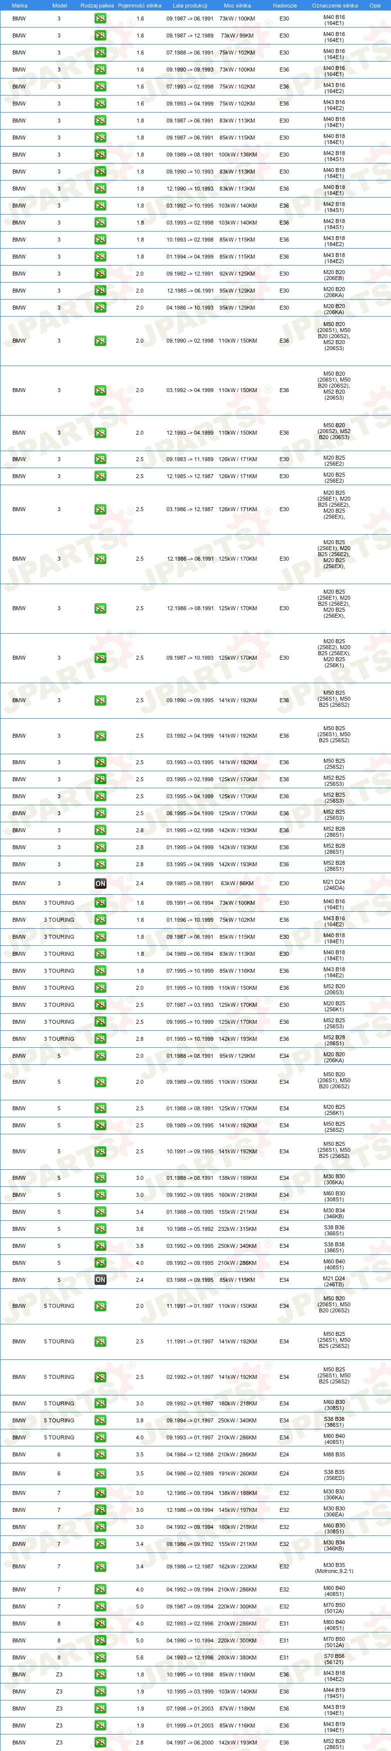Select production years 09.1982 -> 12.1991
The image size is (391, 1751).
[x=189, y=274]
